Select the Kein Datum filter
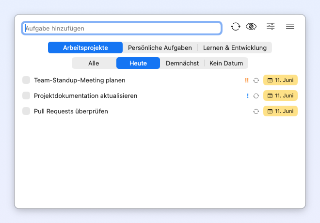 pyautogui.click(x=226, y=63)
